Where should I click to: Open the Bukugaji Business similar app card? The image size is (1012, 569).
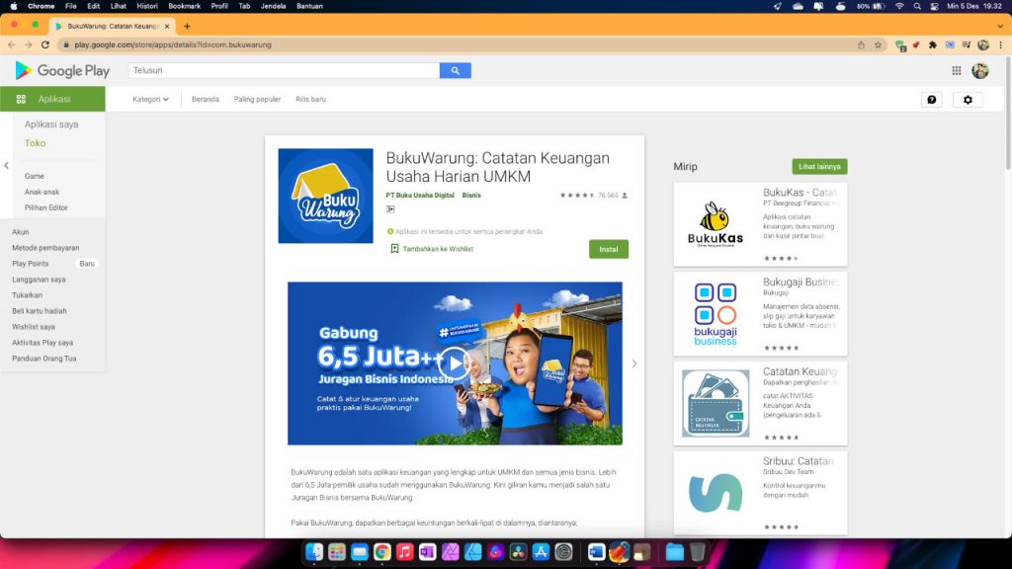tap(760, 314)
